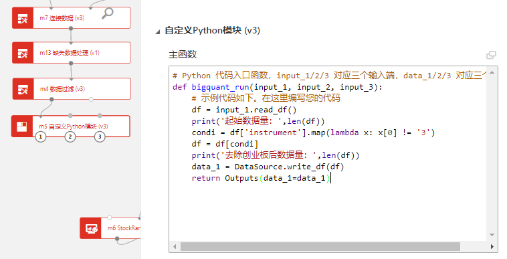The width and height of the screenshot is (507, 259).
Task: Click third input port atop m5 node
Action: (x=100, y=115)
